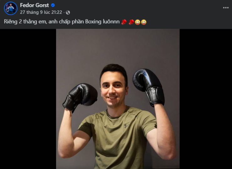Viewport: 232px width, 169px height.
Task: Click the Fedor Gorst name link
Action: 34,5
